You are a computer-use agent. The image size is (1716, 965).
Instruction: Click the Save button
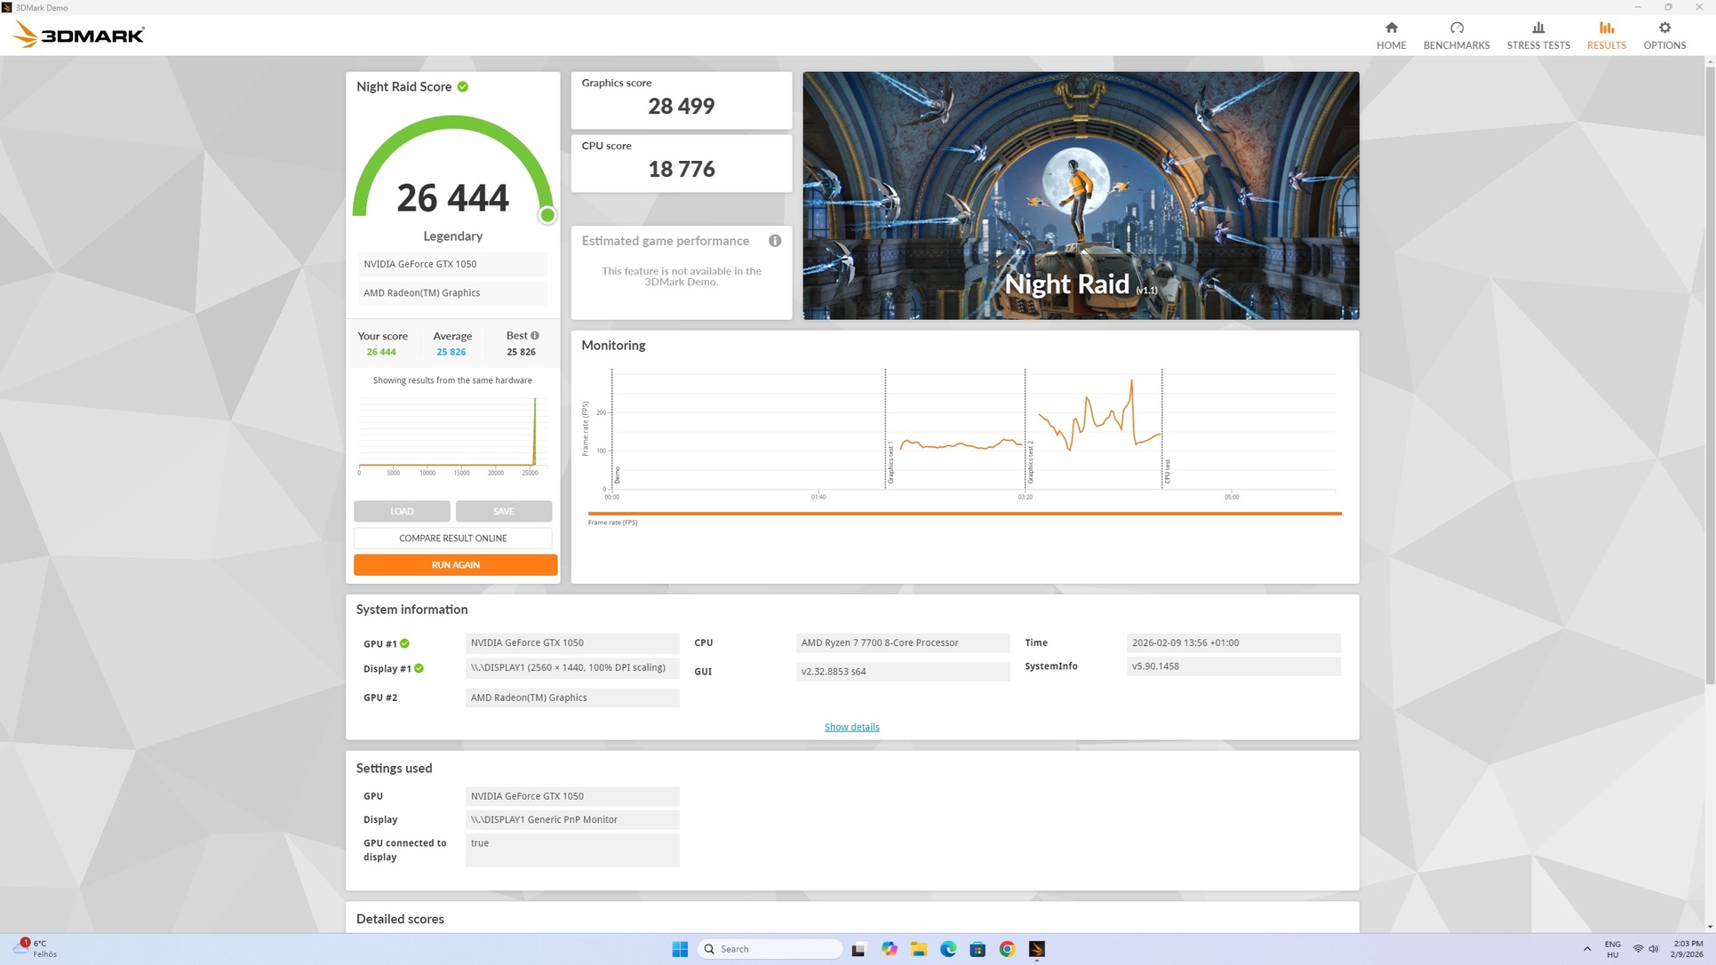tap(503, 512)
